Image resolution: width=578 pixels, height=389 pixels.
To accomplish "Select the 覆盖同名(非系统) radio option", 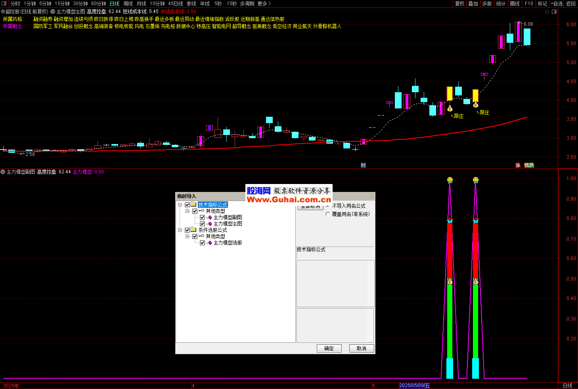I will (327, 214).
